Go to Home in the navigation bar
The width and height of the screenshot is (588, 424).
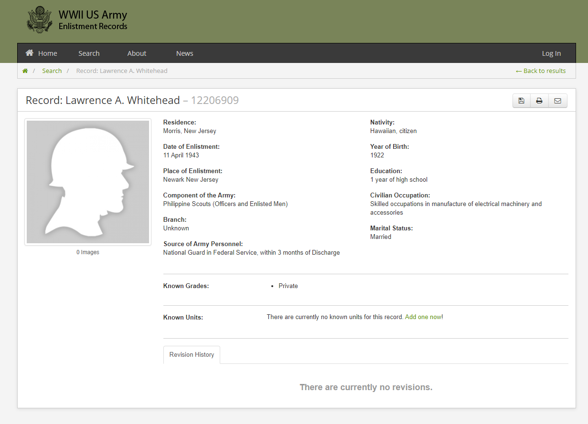coord(42,53)
